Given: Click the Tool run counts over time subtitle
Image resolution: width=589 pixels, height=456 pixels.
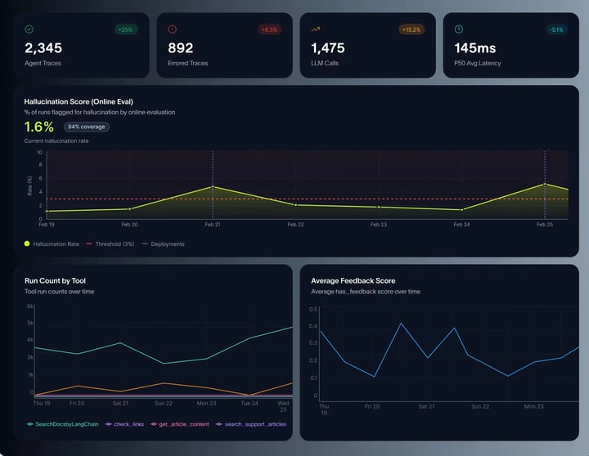Looking at the screenshot, I should point(60,292).
